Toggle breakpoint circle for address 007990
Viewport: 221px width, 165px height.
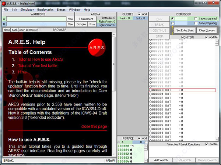click(x=150, y=51)
